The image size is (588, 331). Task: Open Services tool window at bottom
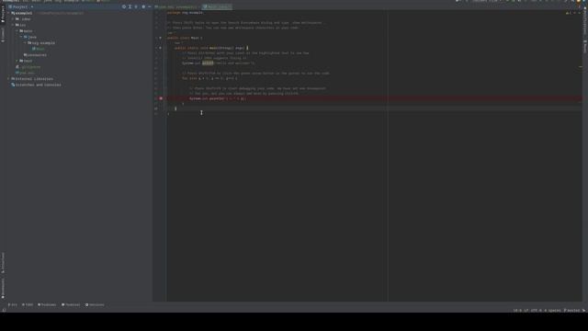coord(95,304)
